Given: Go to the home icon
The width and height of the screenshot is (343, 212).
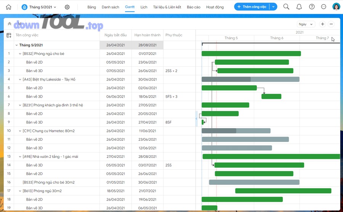Looking at the screenshot, I should tap(8, 7).
